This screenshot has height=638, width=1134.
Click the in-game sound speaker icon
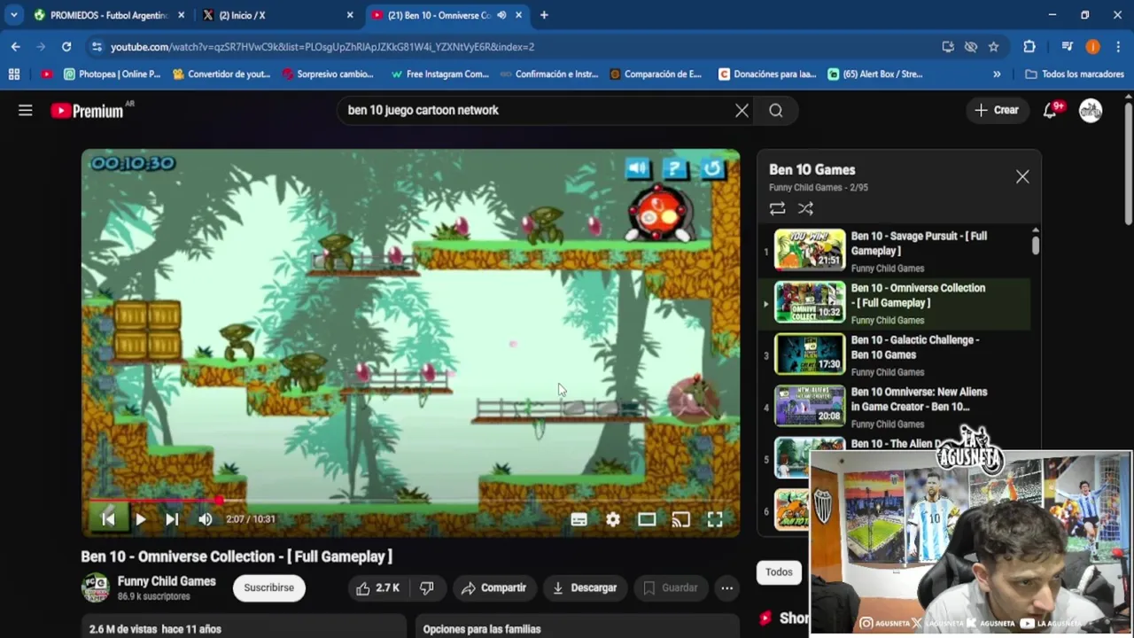coord(638,168)
